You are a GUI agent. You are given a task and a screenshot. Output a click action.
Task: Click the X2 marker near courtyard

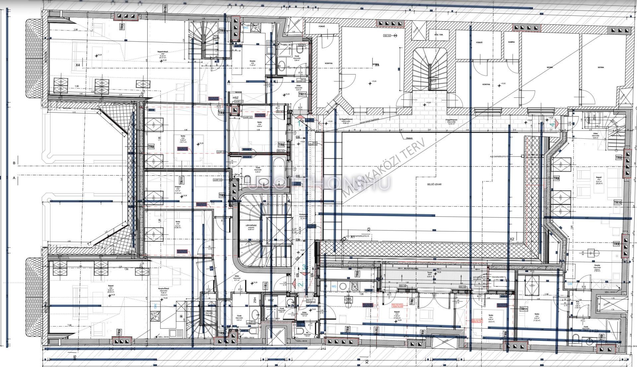pos(512,239)
